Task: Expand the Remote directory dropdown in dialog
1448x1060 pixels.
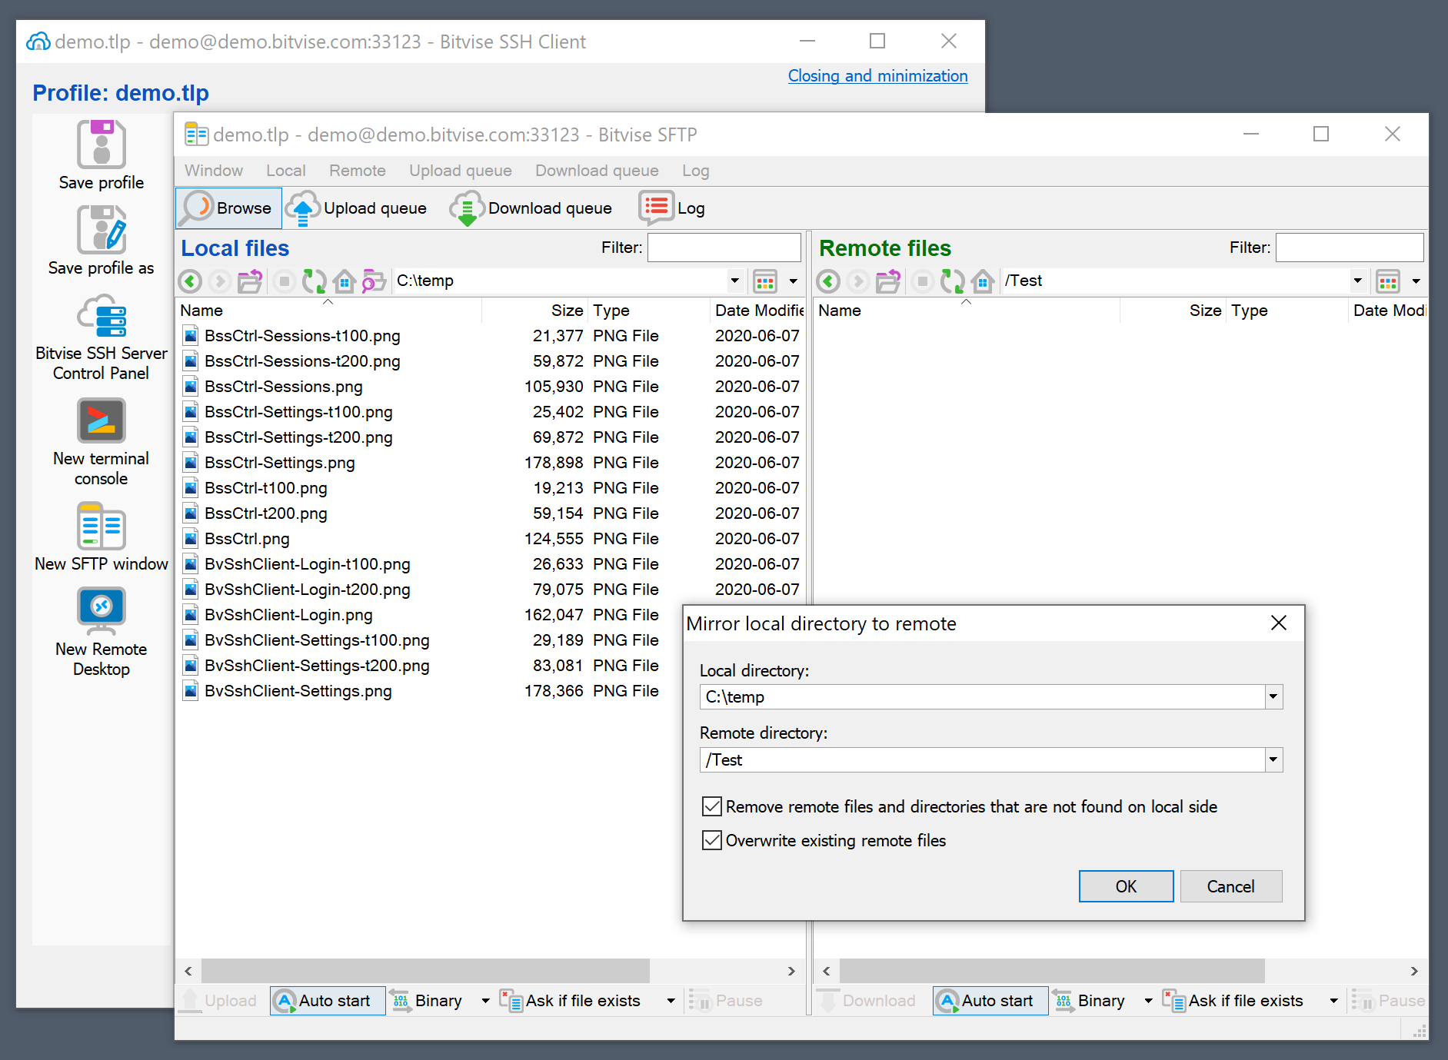Action: pyautogui.click(x=1273, y=760)
